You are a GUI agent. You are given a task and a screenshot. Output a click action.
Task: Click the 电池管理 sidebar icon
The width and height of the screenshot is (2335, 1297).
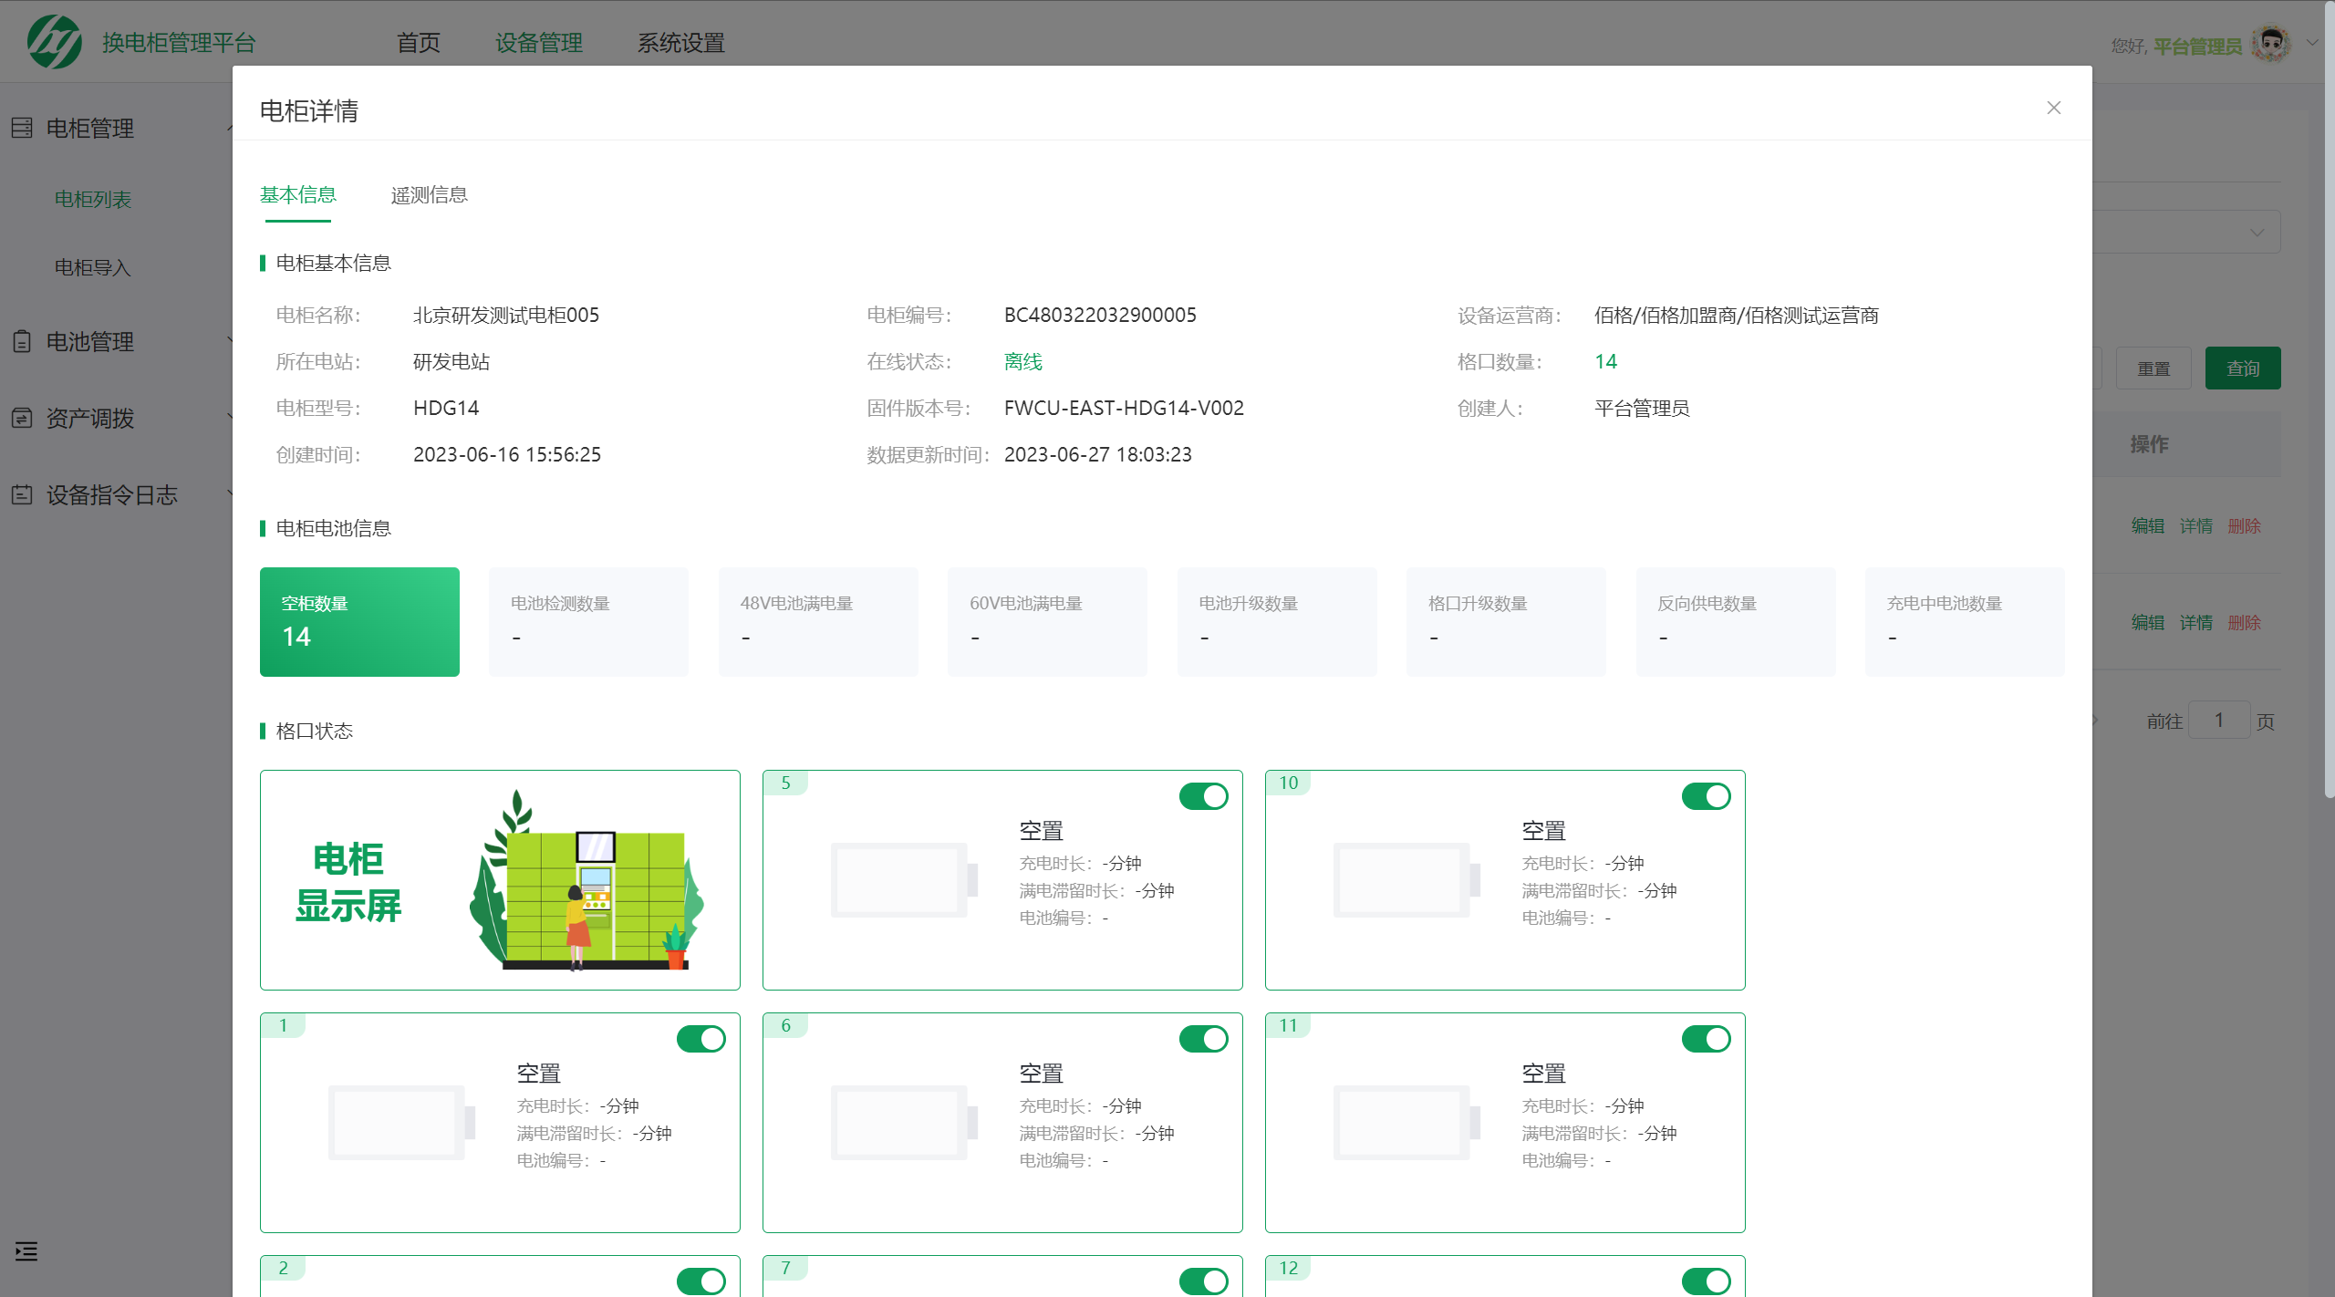[x=22, y=341]
